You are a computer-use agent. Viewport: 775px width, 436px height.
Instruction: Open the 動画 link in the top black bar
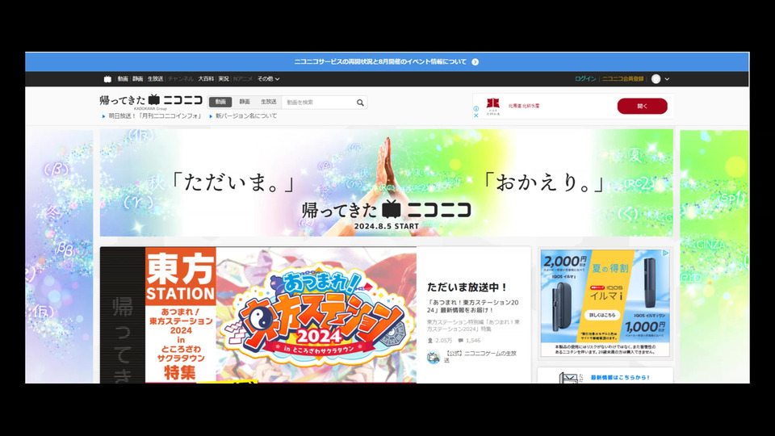(x=123, y=79)
